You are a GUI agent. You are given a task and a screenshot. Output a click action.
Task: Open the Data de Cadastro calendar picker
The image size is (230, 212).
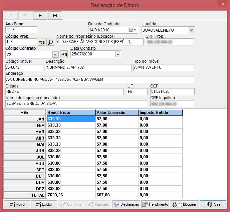133,30
